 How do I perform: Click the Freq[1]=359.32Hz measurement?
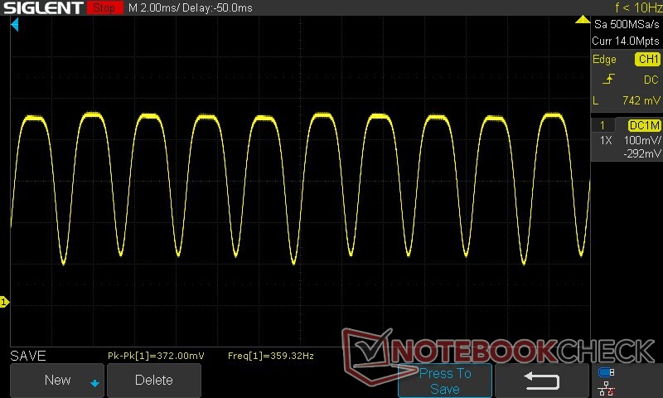(271, 356)
